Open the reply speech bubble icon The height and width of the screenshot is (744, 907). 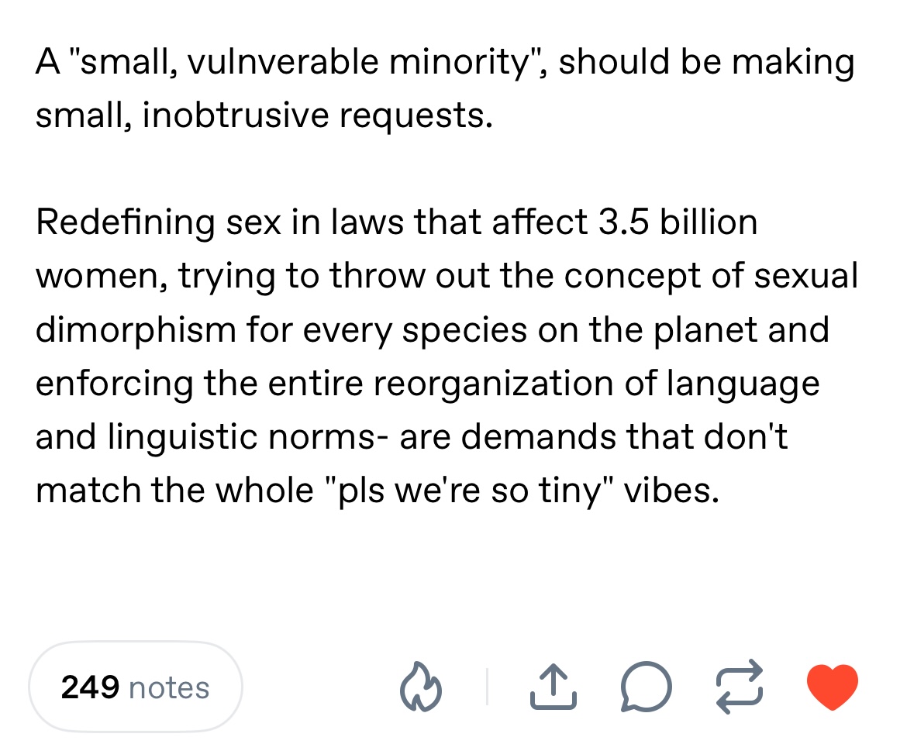coord(646,687)
